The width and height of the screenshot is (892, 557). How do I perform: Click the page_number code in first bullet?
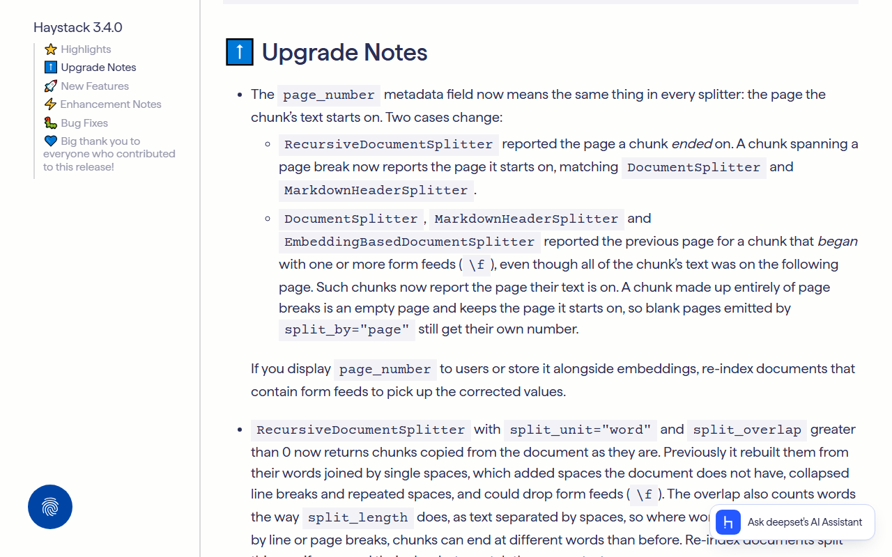pos(329,95)
